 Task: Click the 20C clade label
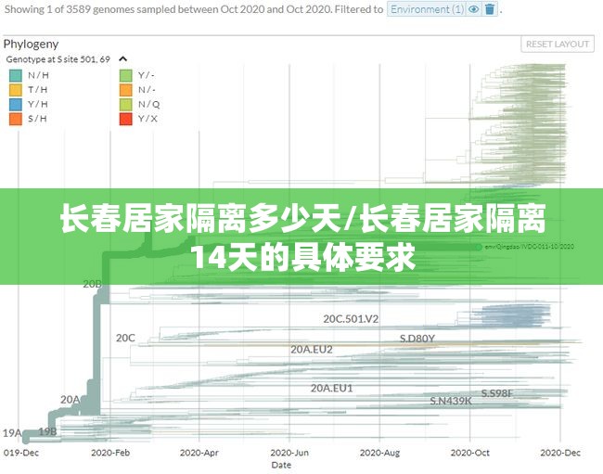pyautogui.click(x=125, y=338)
